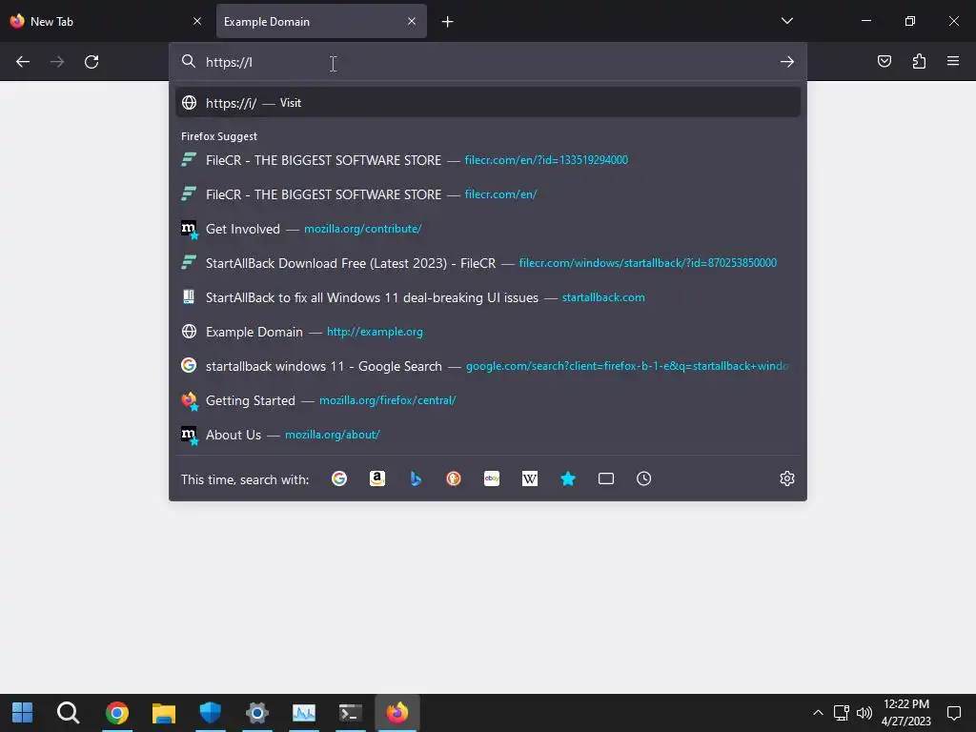Search open tabs using the tab icon
This screenshot has height=732, width=976.
(x=605, y=478)
